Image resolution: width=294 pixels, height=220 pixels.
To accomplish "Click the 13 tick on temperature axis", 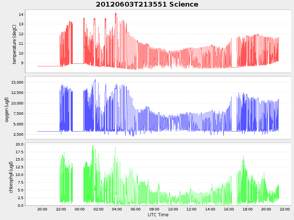I will [21, 24].
